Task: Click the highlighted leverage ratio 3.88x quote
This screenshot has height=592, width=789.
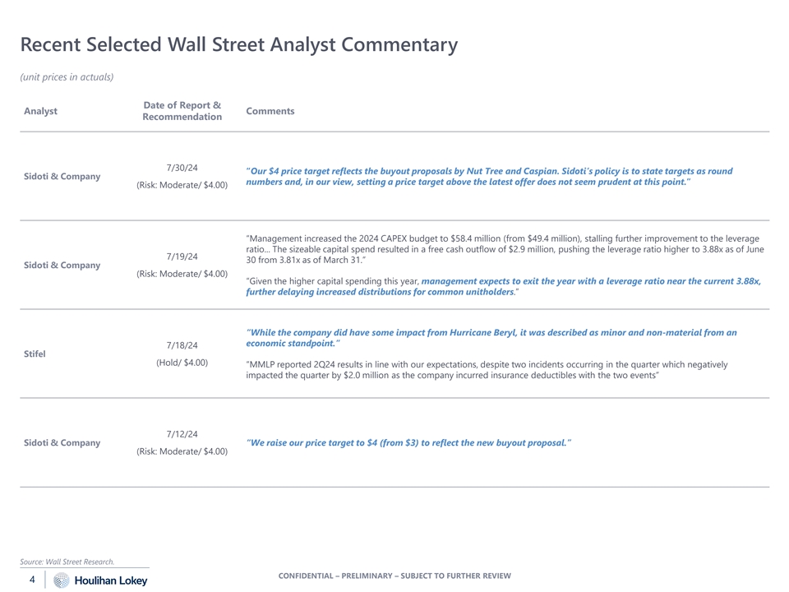Action: pos(503,286)
